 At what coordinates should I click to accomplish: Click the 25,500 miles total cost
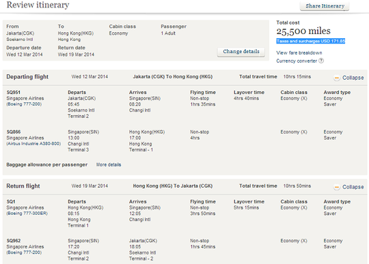coord(303,31)
